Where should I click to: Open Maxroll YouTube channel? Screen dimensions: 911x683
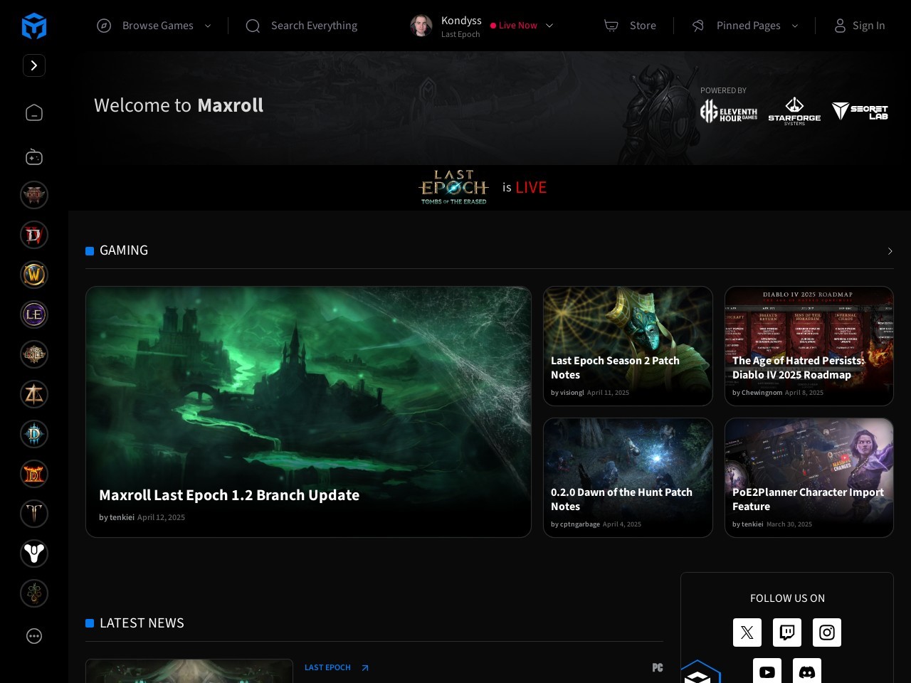[767, 671]
